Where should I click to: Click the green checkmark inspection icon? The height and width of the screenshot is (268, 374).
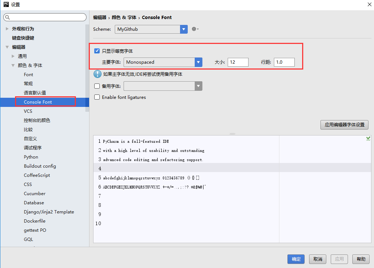click(x=368, y=138)
